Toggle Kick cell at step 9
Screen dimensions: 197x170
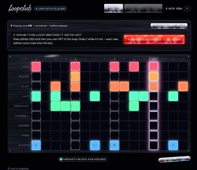coord(115,67)
